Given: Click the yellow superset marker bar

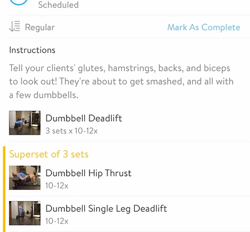Looking at the screenshot, I should (4, 189).
